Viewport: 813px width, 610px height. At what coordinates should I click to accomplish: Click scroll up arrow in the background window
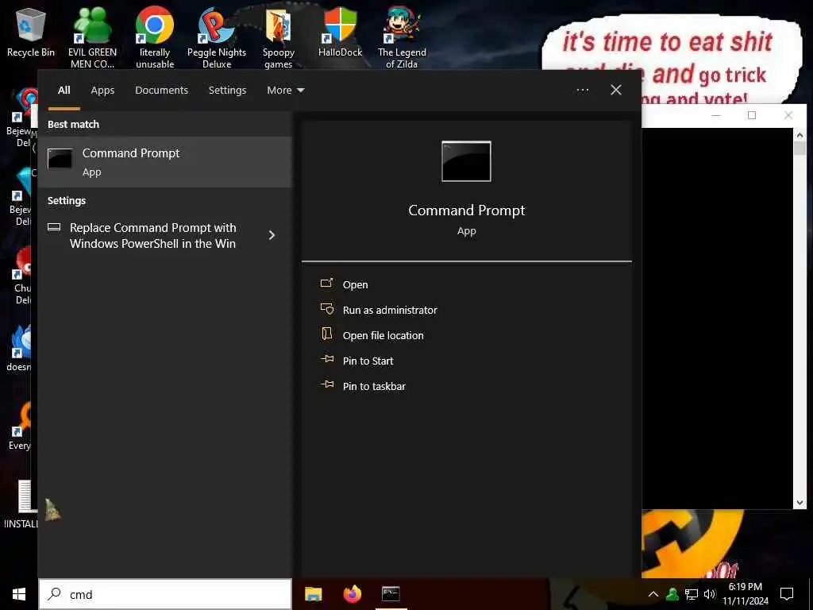click(800, 135)
